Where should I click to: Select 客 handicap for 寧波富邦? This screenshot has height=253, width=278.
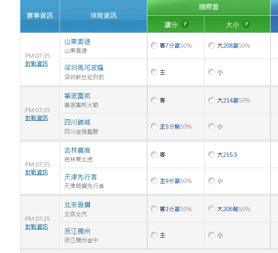point(154,100)
